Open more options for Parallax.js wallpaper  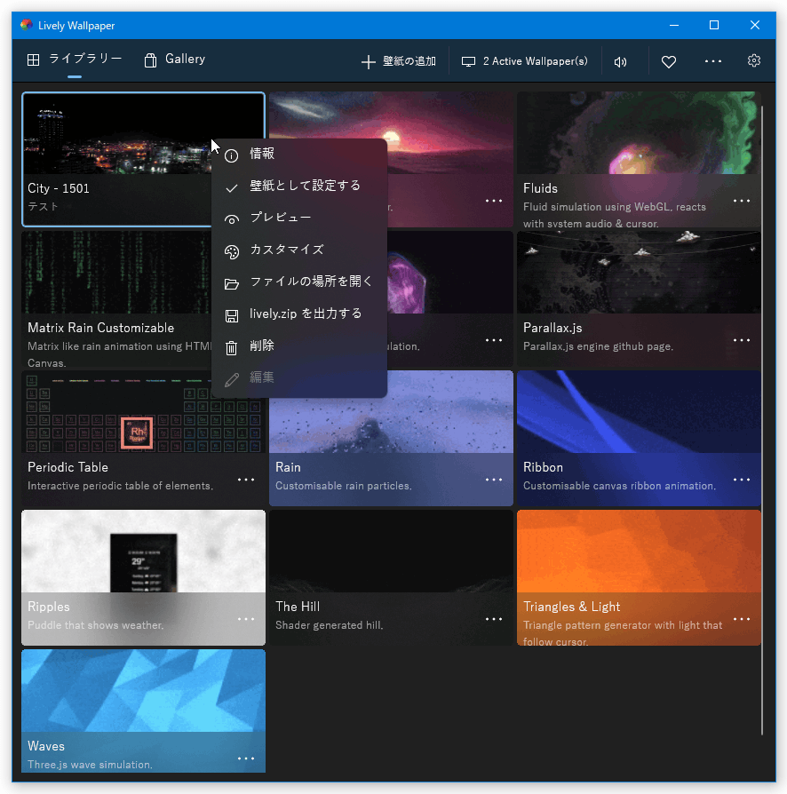coord(742,340)
